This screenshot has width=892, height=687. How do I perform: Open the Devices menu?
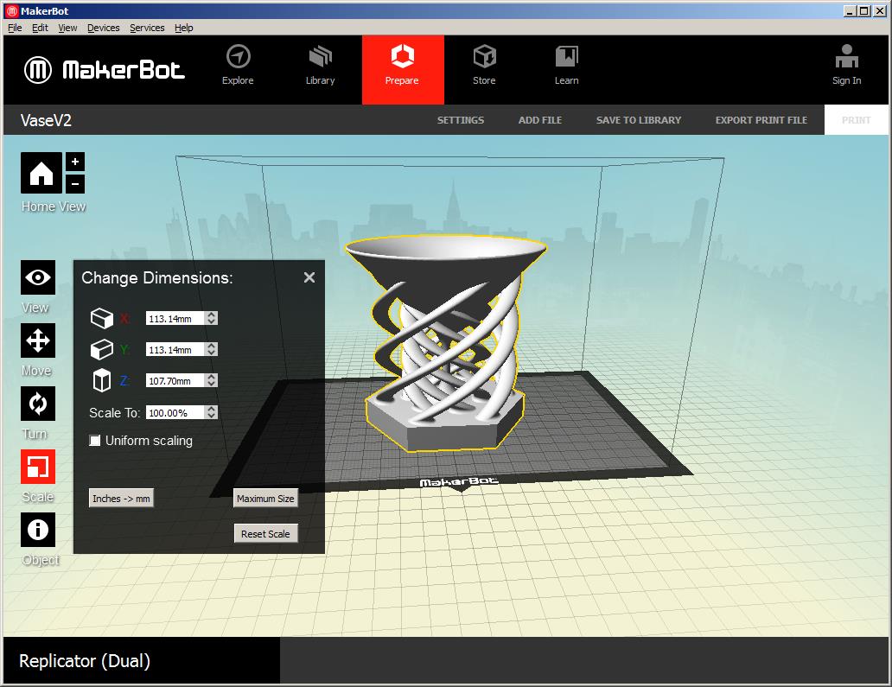103,28
